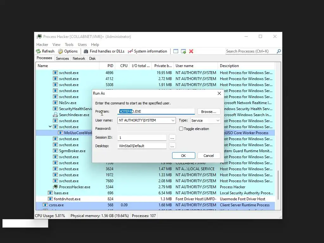Viewport: 324px width, 243px height.
Task: Open the Users menu
Action: (x=82, y=44)
